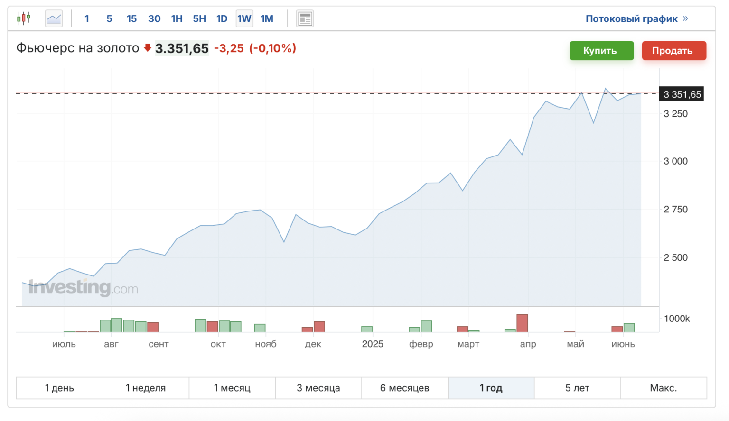Image resolution: width=729 pixels, height=421 pixels.
Task: Select the 1D interval
Action: point(222,18)
